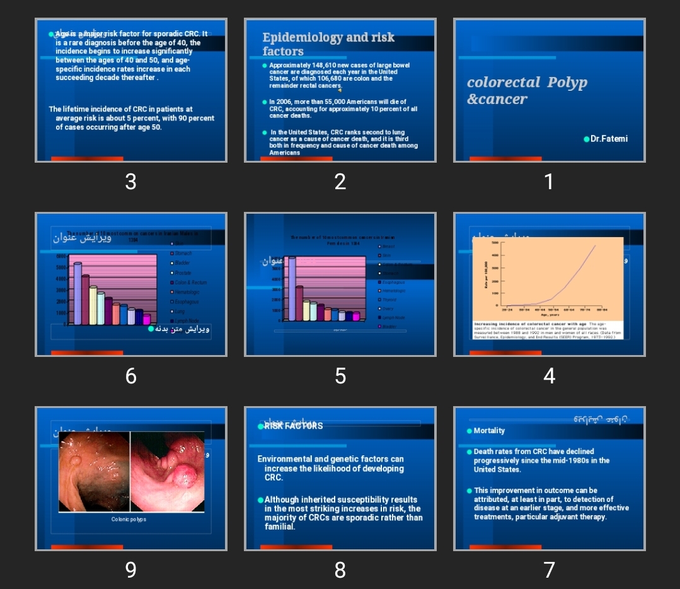The image size is (680, 589).
Task: Open the slide with the incidence-by-age line graph
Action: pos(549,284)
